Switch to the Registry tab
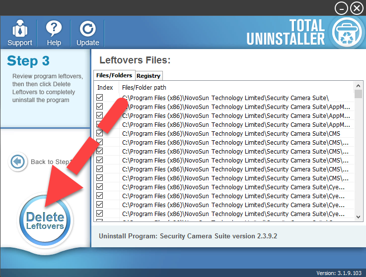Screen dimensions: 366x277 [148, 76]
